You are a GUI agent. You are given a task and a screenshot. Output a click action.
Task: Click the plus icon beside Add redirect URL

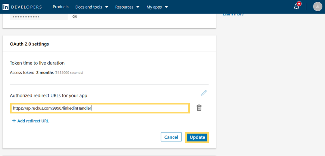point(14,121)
